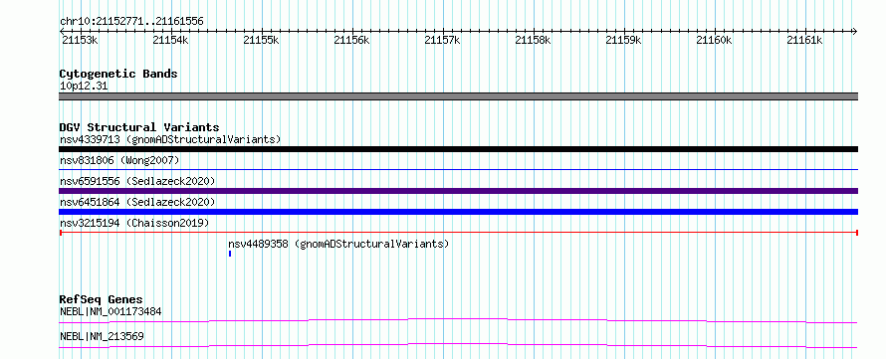Select the gray 10p12.31 cytogenetic band bar
This screenshot has height=359, width=886.
pyautogui.click(x=458, y=96)
